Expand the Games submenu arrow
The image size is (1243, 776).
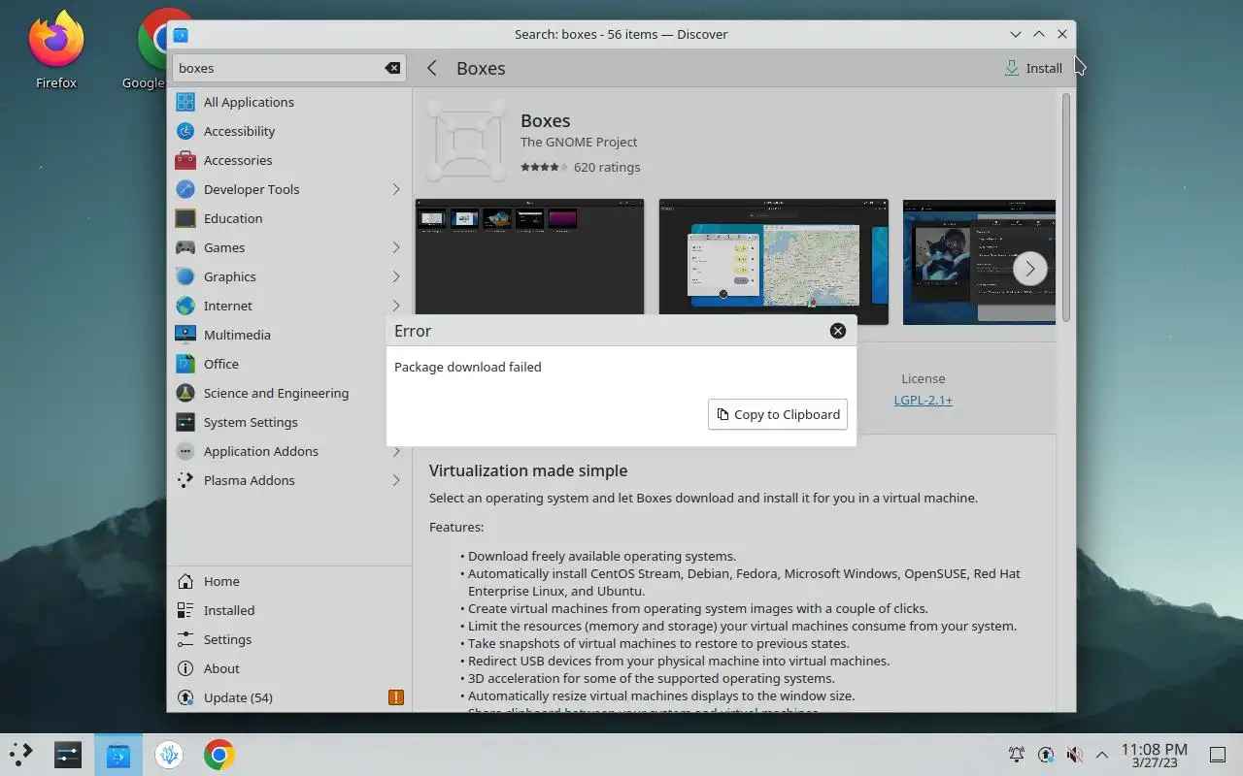pos(396,247)
